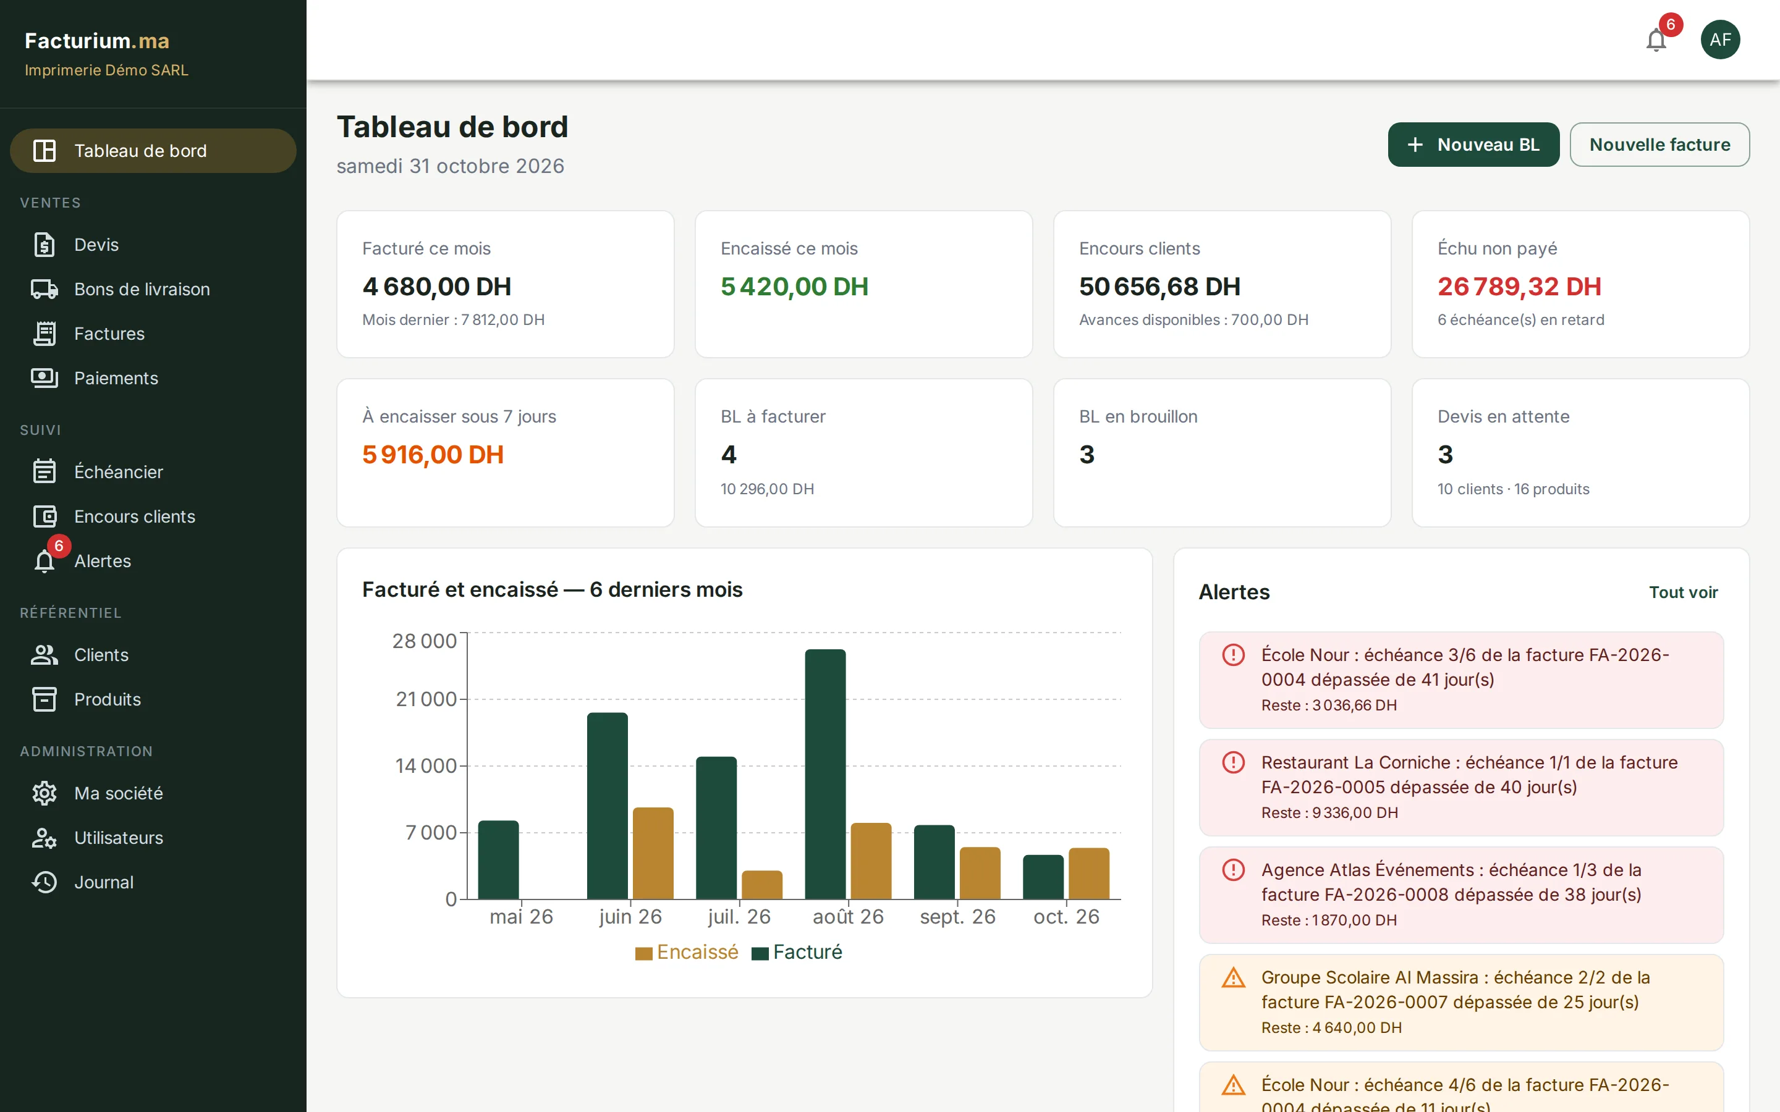1780x1112 pixels.
Task: Navigate to Paiements
Action: pos(153,378)
